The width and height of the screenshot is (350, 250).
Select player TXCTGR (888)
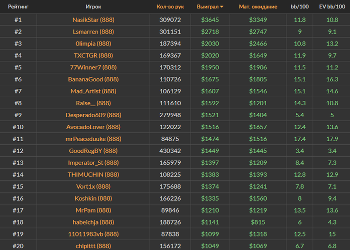coord(93,55)
